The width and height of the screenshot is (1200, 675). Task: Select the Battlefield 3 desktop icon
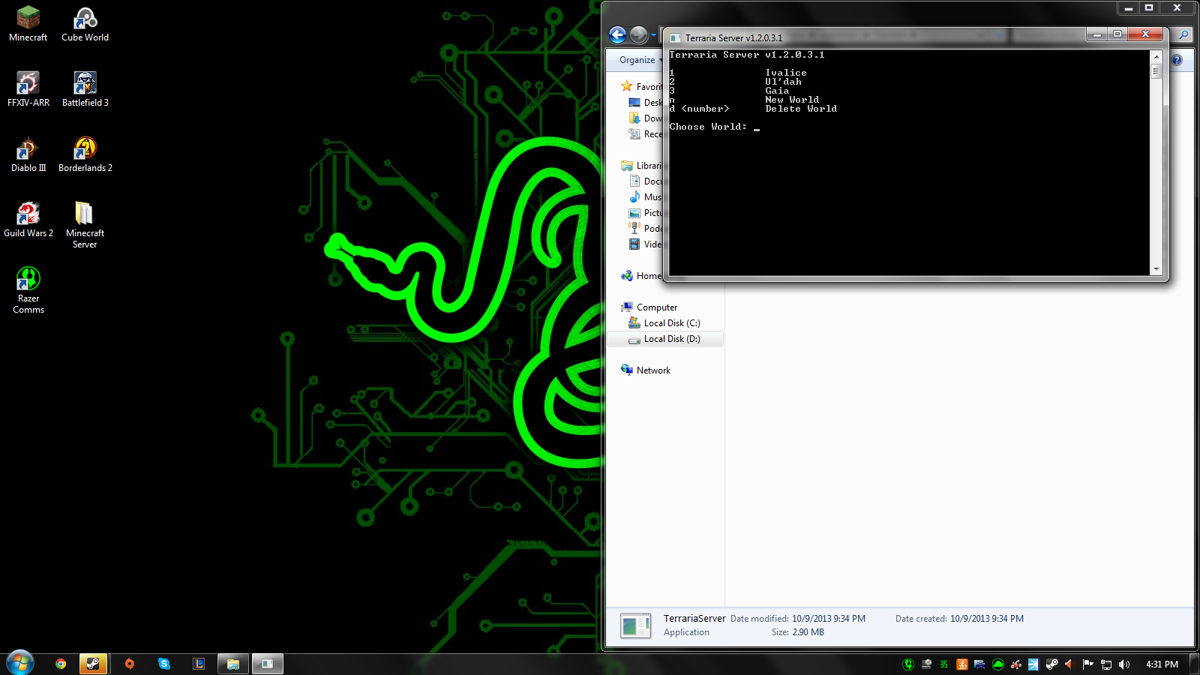pyautogui.click(x=85, y=89)
